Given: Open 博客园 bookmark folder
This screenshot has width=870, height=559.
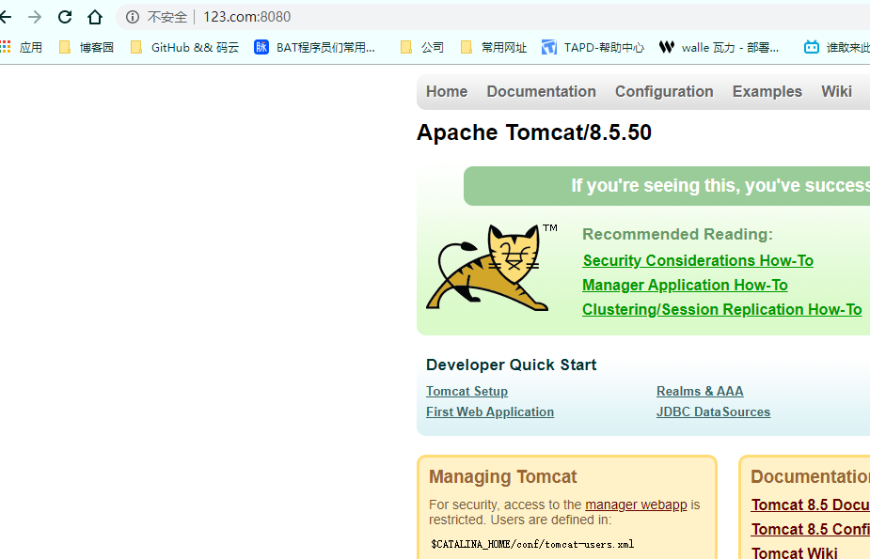Looking at the screenshot, I should pyautogui.click(x=86, y=48).
